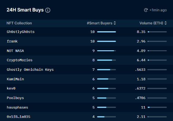173x121 pixels.
Task: Click the NFT Collection column header
Action: click(x=19, y=23)
